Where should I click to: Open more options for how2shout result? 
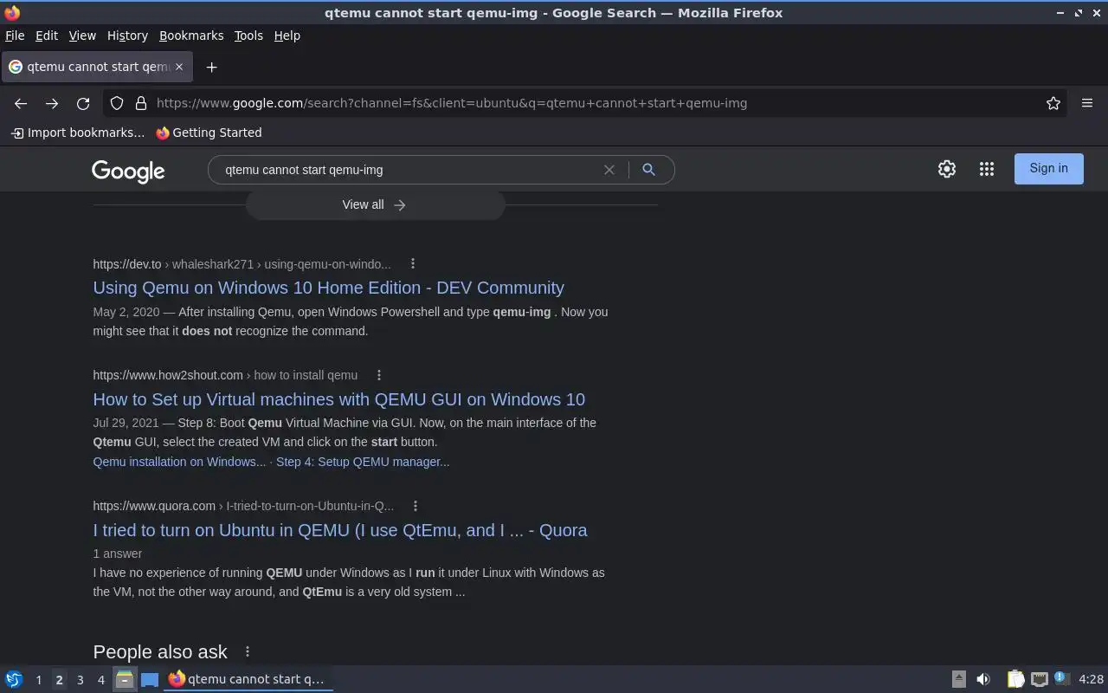379,375
